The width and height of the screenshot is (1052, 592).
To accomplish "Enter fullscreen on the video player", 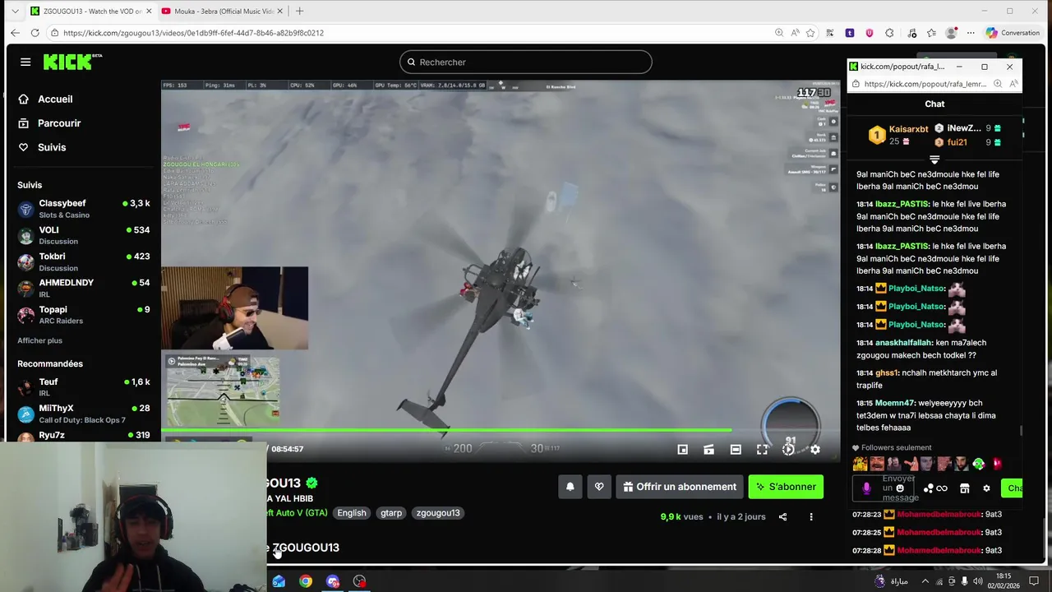I will (x=762, y=449).
